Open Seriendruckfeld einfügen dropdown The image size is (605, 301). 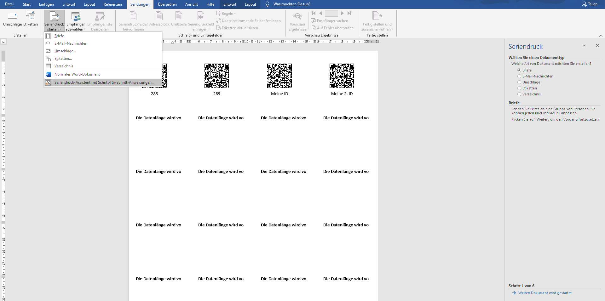click(x=201, y=21)
